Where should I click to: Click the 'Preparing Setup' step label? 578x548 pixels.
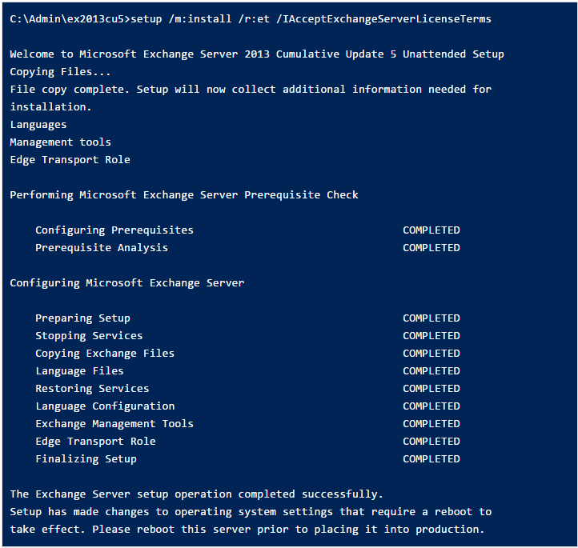pos(82,318)
